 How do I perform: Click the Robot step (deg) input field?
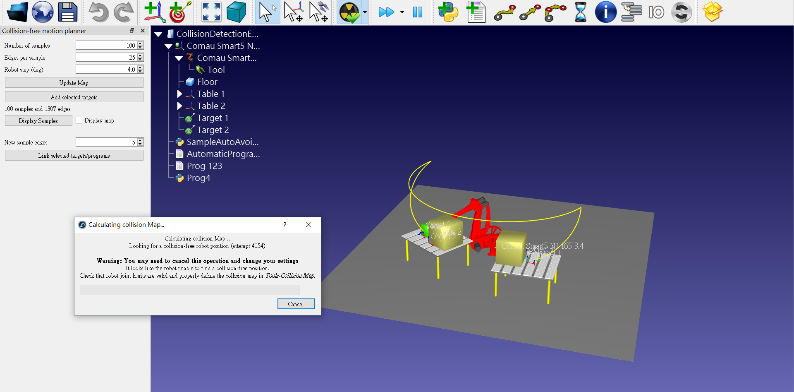(x=106, y=69)
